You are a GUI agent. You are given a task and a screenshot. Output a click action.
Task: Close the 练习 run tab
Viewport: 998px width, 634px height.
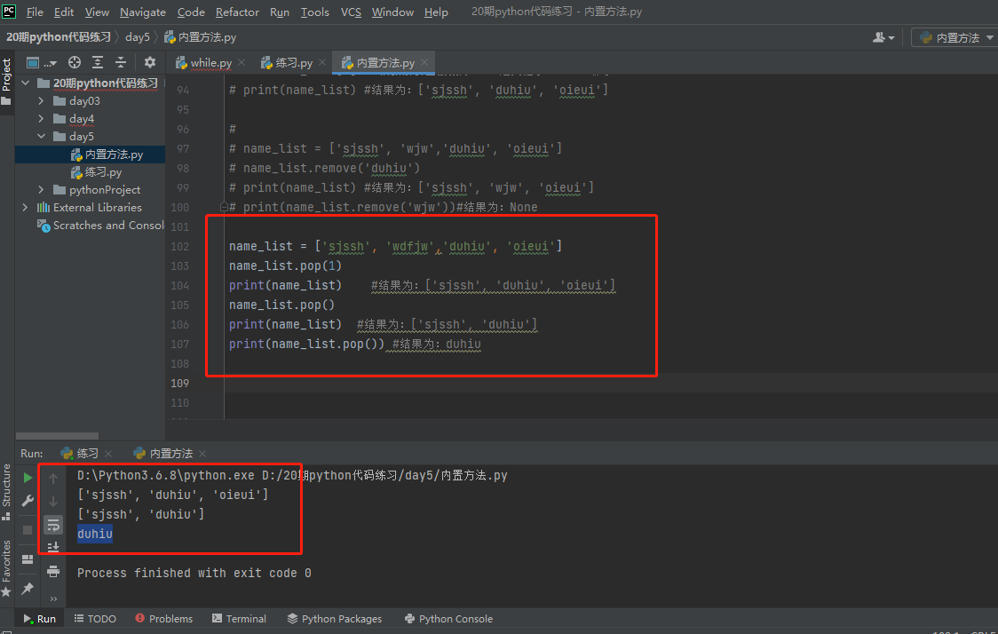(x=109, y=453)
